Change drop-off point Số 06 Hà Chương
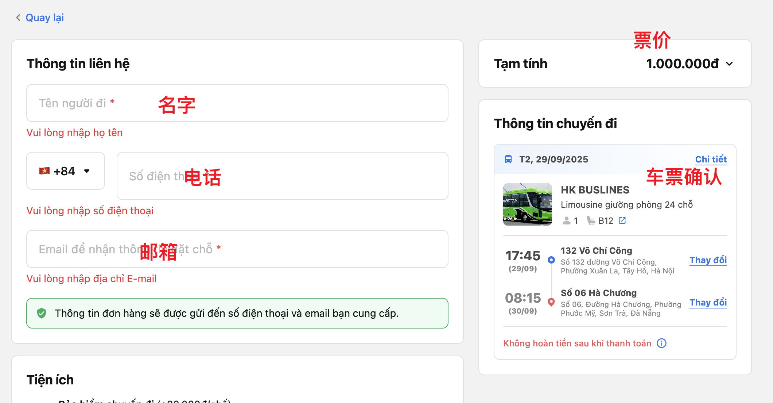The width and height of the screenshot is (773, 403). (x=708, y=303)
